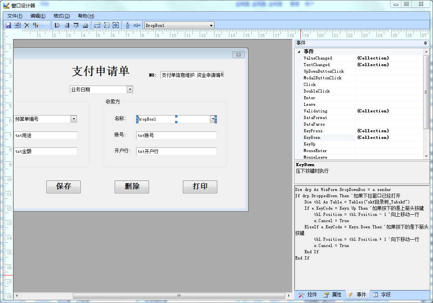Image resolution: width=433 pixels, height=303 pixels.
Task: Click the Delete (X) toolbar icon
Action: tap(27, 25)
